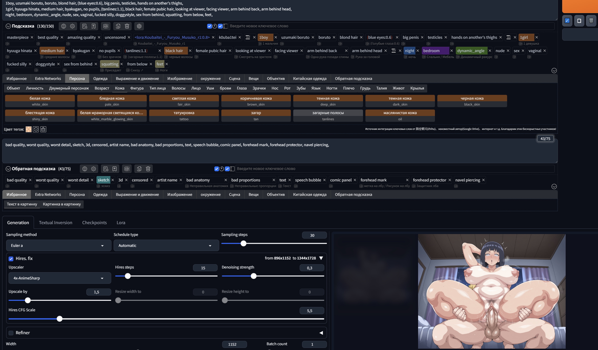Toggle first checkbox beside Обратная подсказка keyword input

[217, 169]
